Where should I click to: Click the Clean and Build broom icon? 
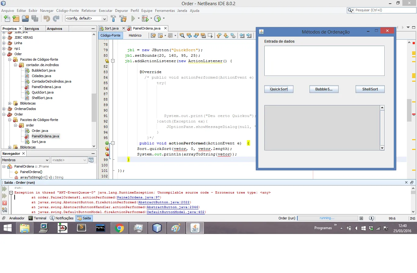pyautogui.click(x=123, y=19)
